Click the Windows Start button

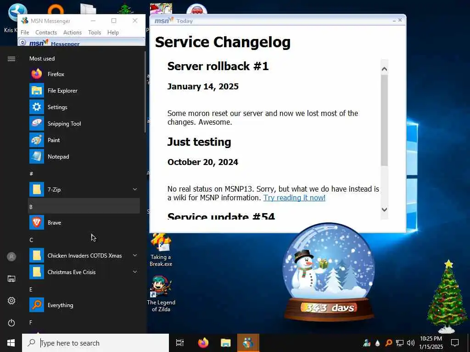tap(11, 343)
